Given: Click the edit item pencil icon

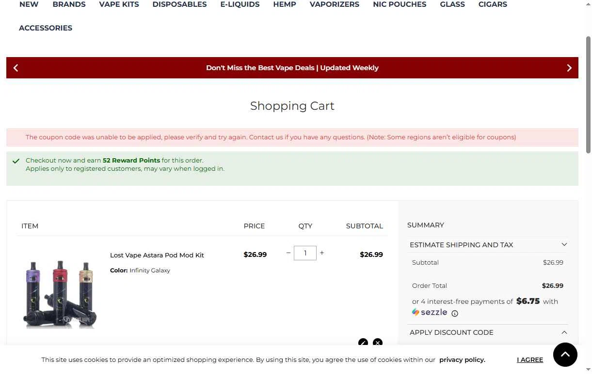Looking at the screenshot, I should point(363,343).
